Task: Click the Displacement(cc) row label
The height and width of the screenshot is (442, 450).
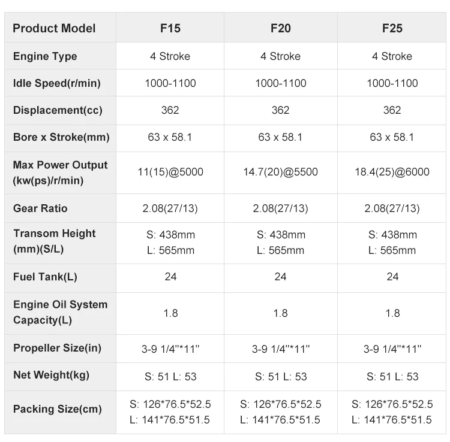Action: coord(58,110)
